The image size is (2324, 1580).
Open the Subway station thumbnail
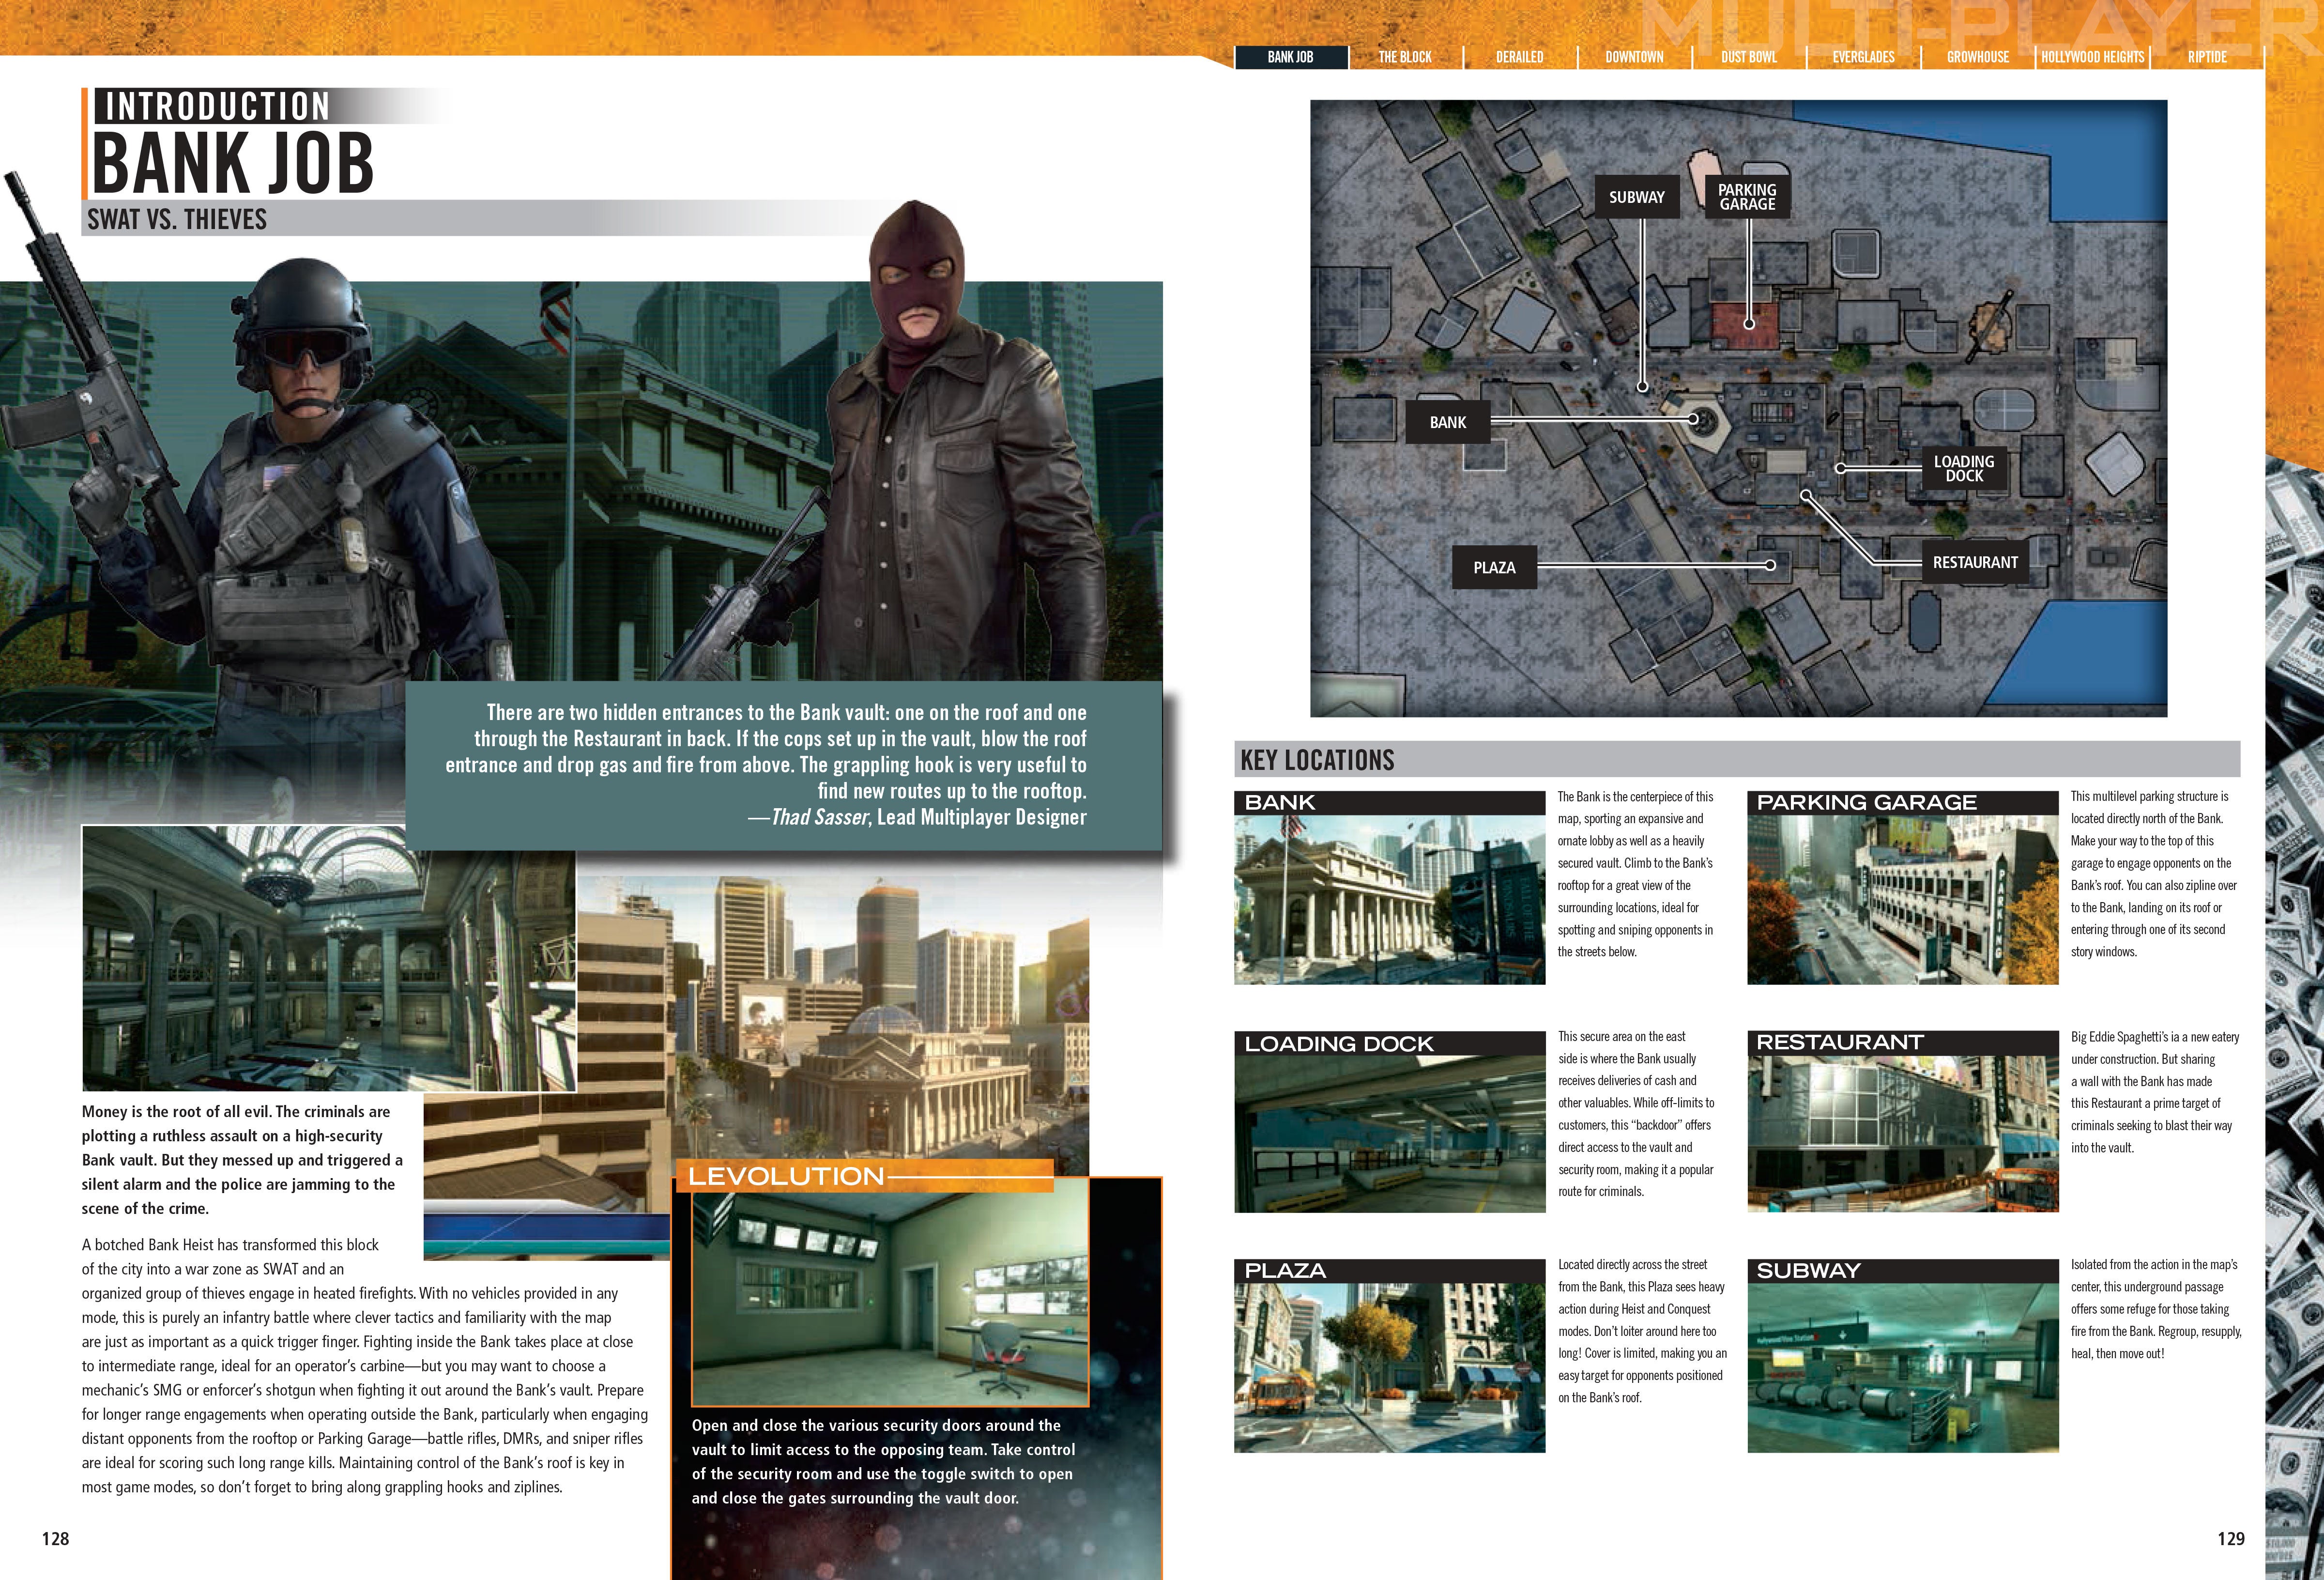tap(1902, 1368)
